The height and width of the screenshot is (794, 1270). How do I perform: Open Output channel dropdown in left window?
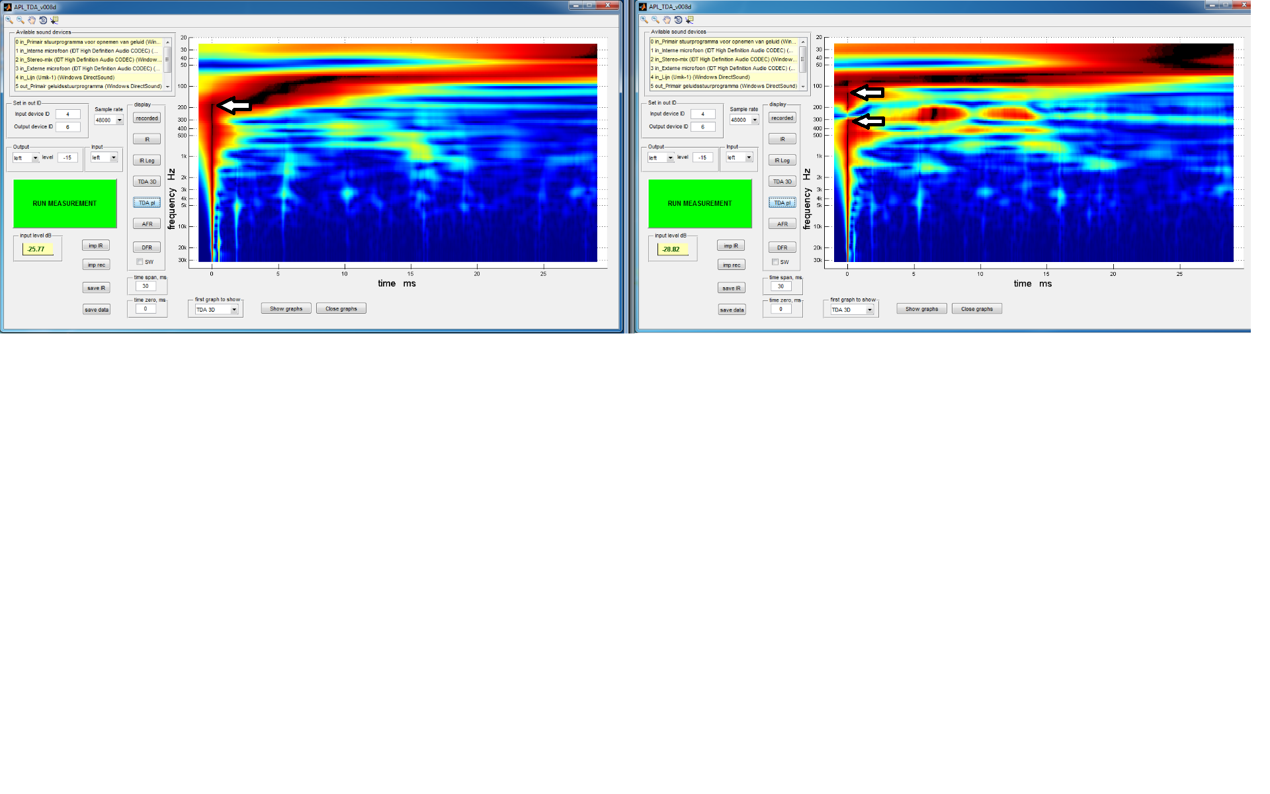[35, 157]
